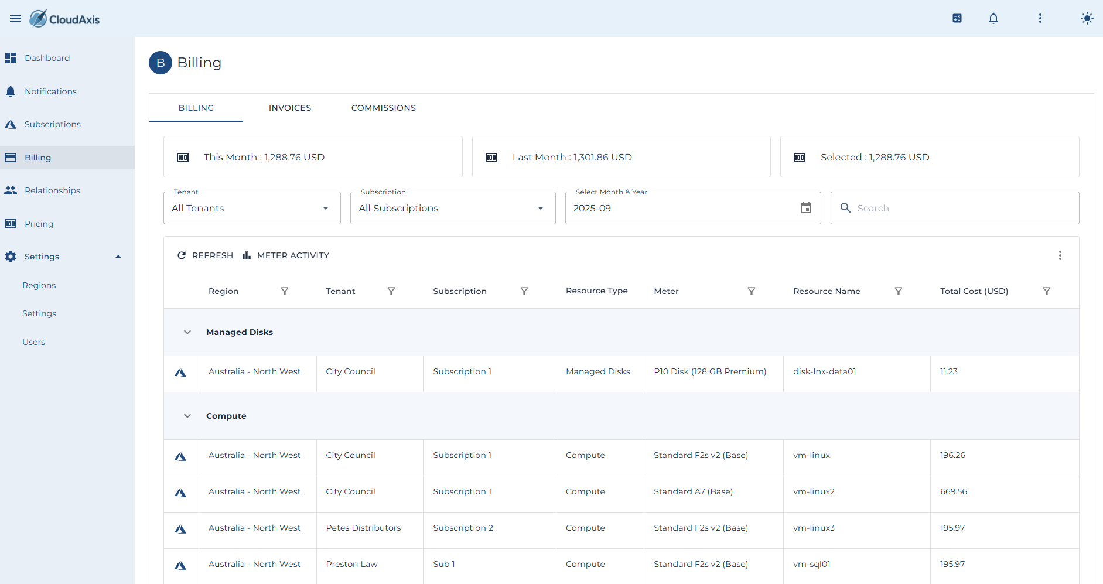
Task: Click the Refresh button
Action: (x=205, y=255)
